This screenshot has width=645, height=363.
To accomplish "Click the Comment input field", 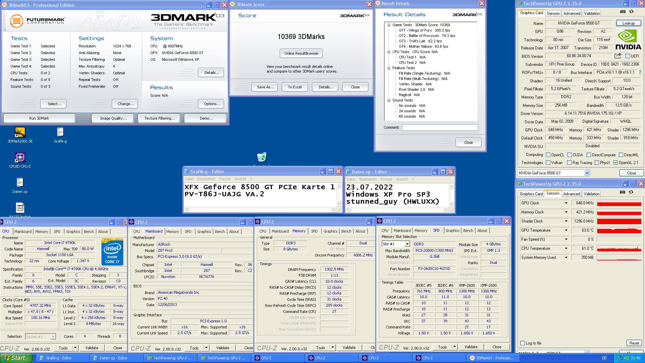I will click(440, 128).
